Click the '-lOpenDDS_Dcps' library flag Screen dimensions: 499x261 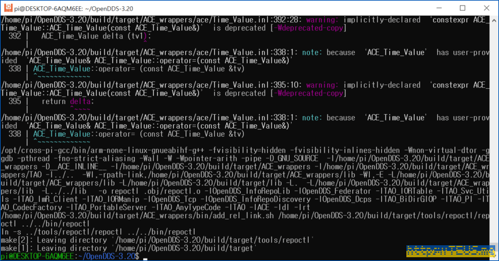click(x=343, y=199)
